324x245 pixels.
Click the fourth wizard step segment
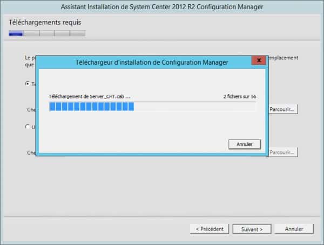(x=62, y=33)
